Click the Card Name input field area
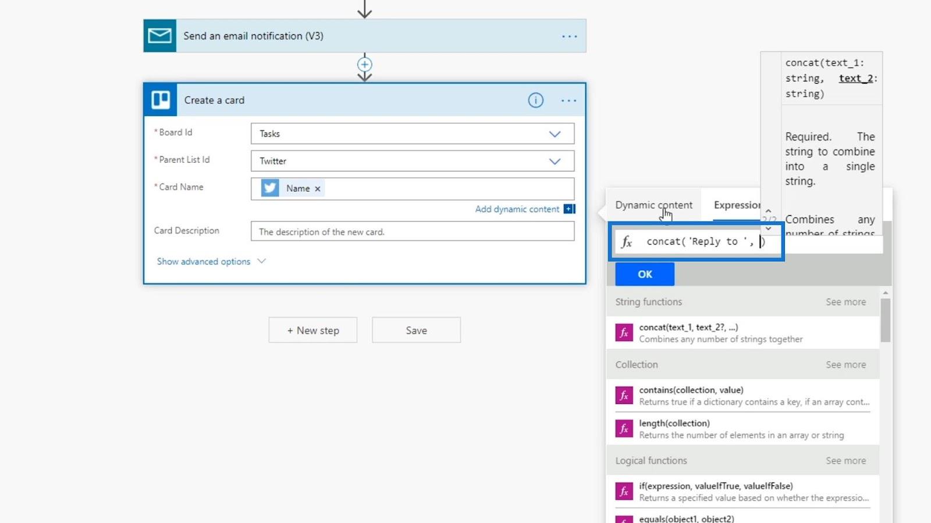 [x=412, y=189]
